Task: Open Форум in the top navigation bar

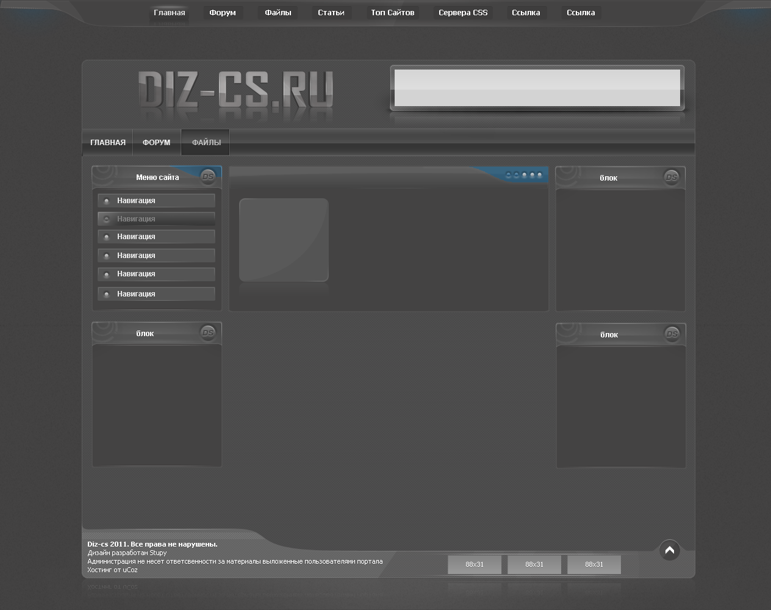Action: (223, 13)
